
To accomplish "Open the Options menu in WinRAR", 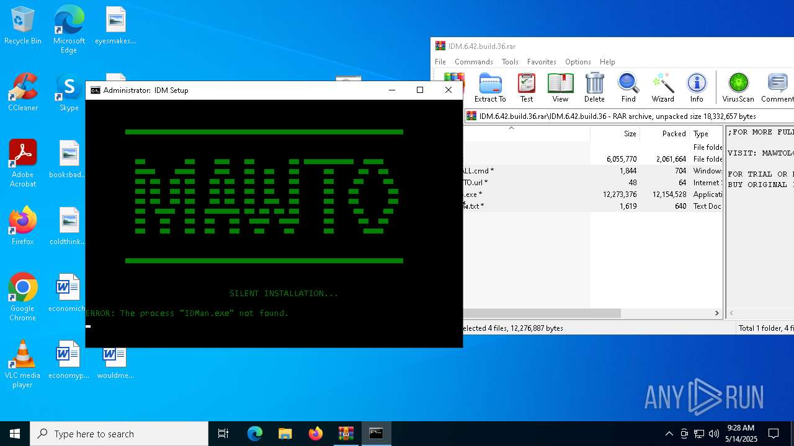I will (578, 62).
